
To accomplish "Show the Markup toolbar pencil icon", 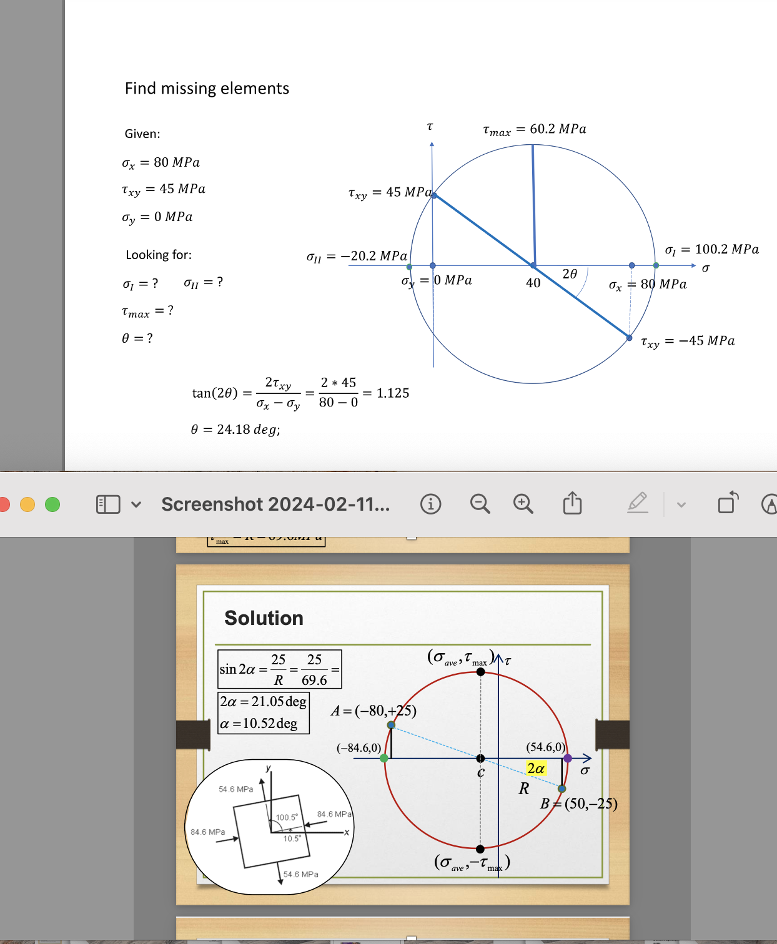I will (x=638, y=504).
